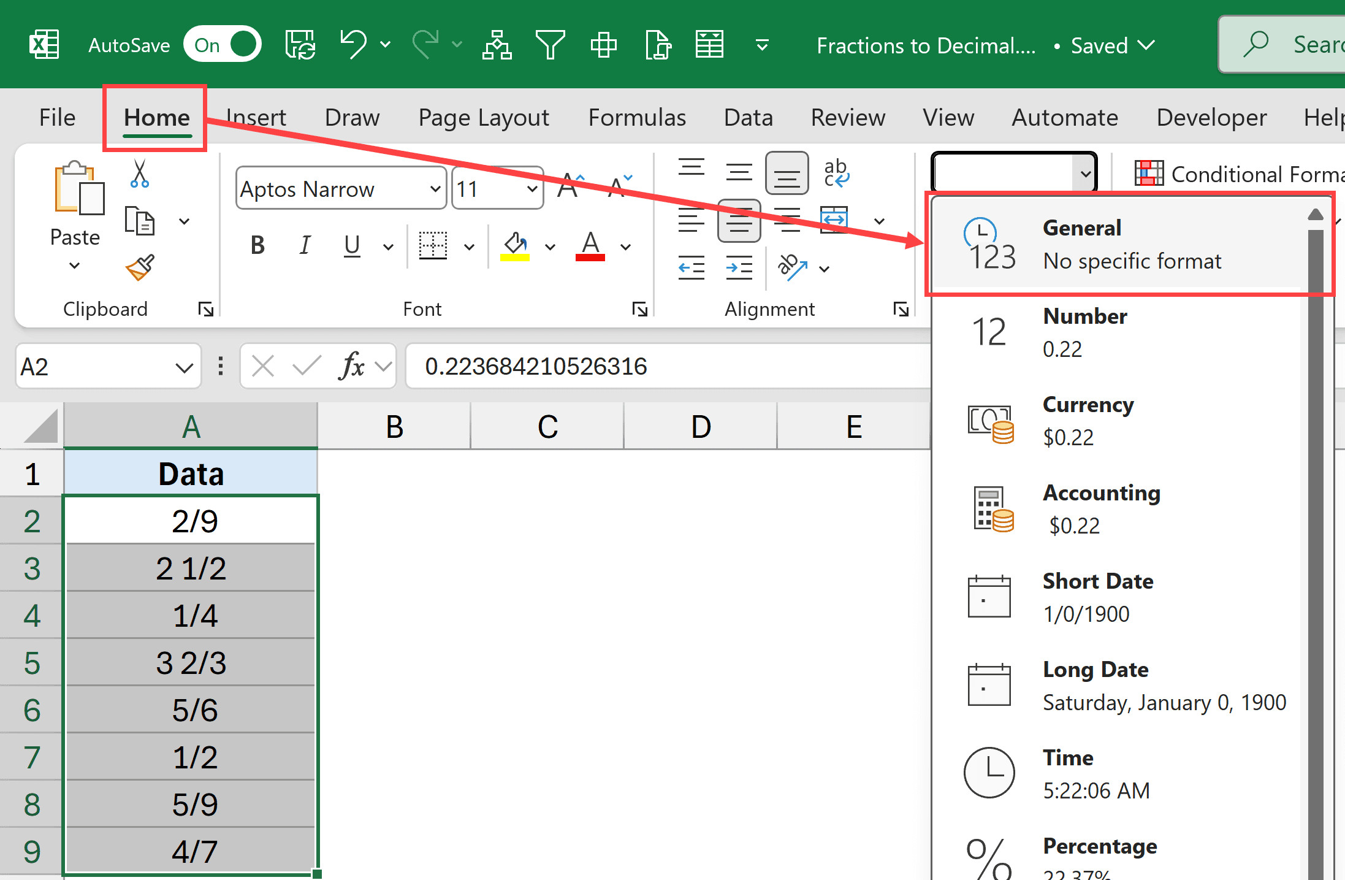Click cell A5 containing 3 2/3
The width and height of the screenshot is (1345, 880).
(191, 663)
